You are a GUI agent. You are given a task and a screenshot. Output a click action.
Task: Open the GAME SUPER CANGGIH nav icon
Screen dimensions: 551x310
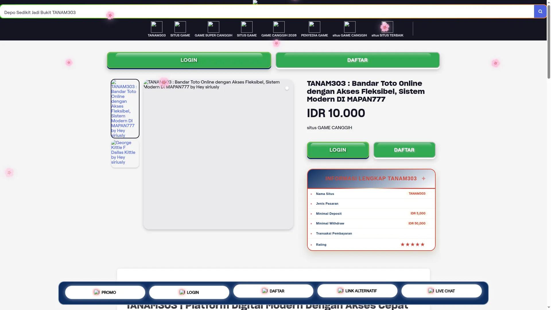tap(214, 27)
